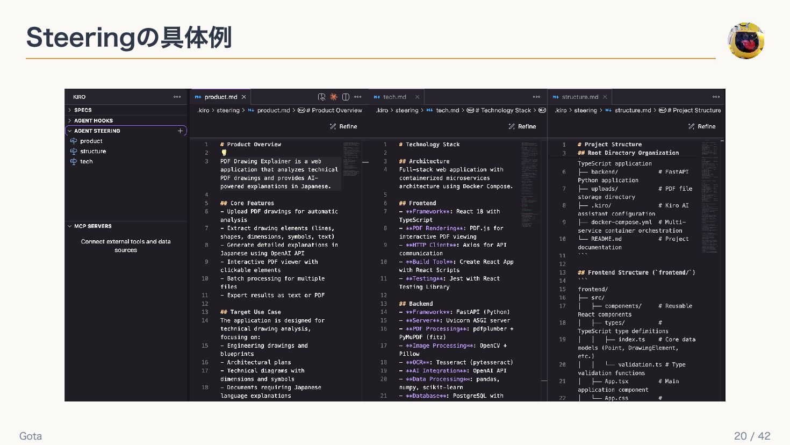790x445 pixels.
Task: Click the '## Frontend' heading in tech.md
Action: (x=418, y=203)
